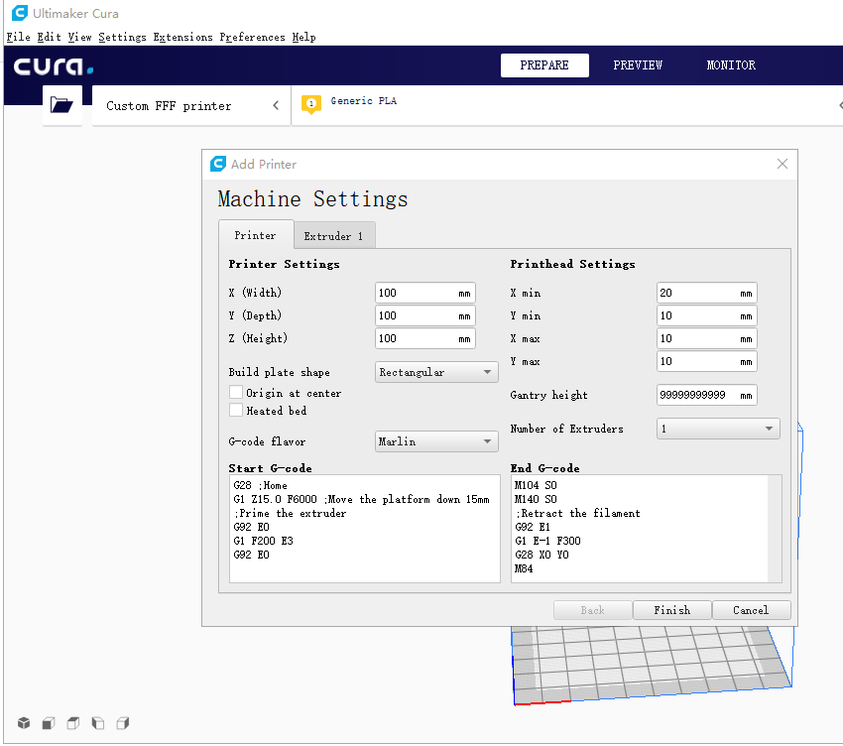Expand the Custom FFF printer selector

pyautogui.click(x=191, y=105)
